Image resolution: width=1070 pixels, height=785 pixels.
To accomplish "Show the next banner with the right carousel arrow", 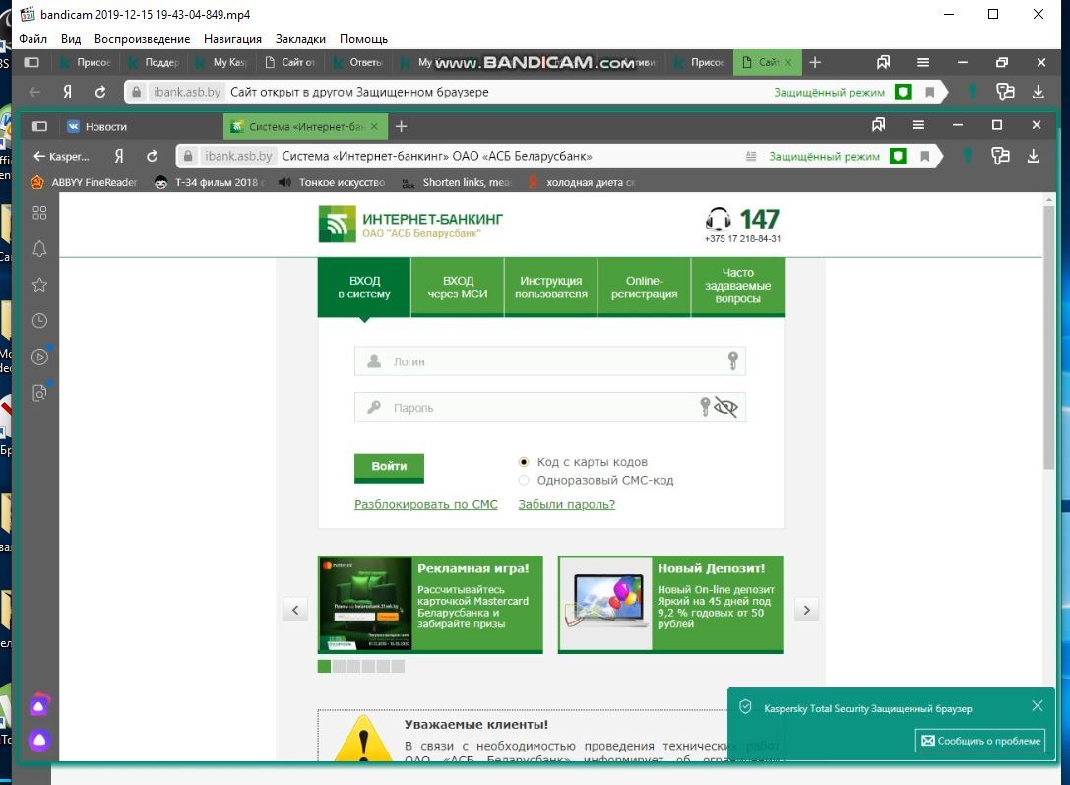I will (x=806, y=610).
